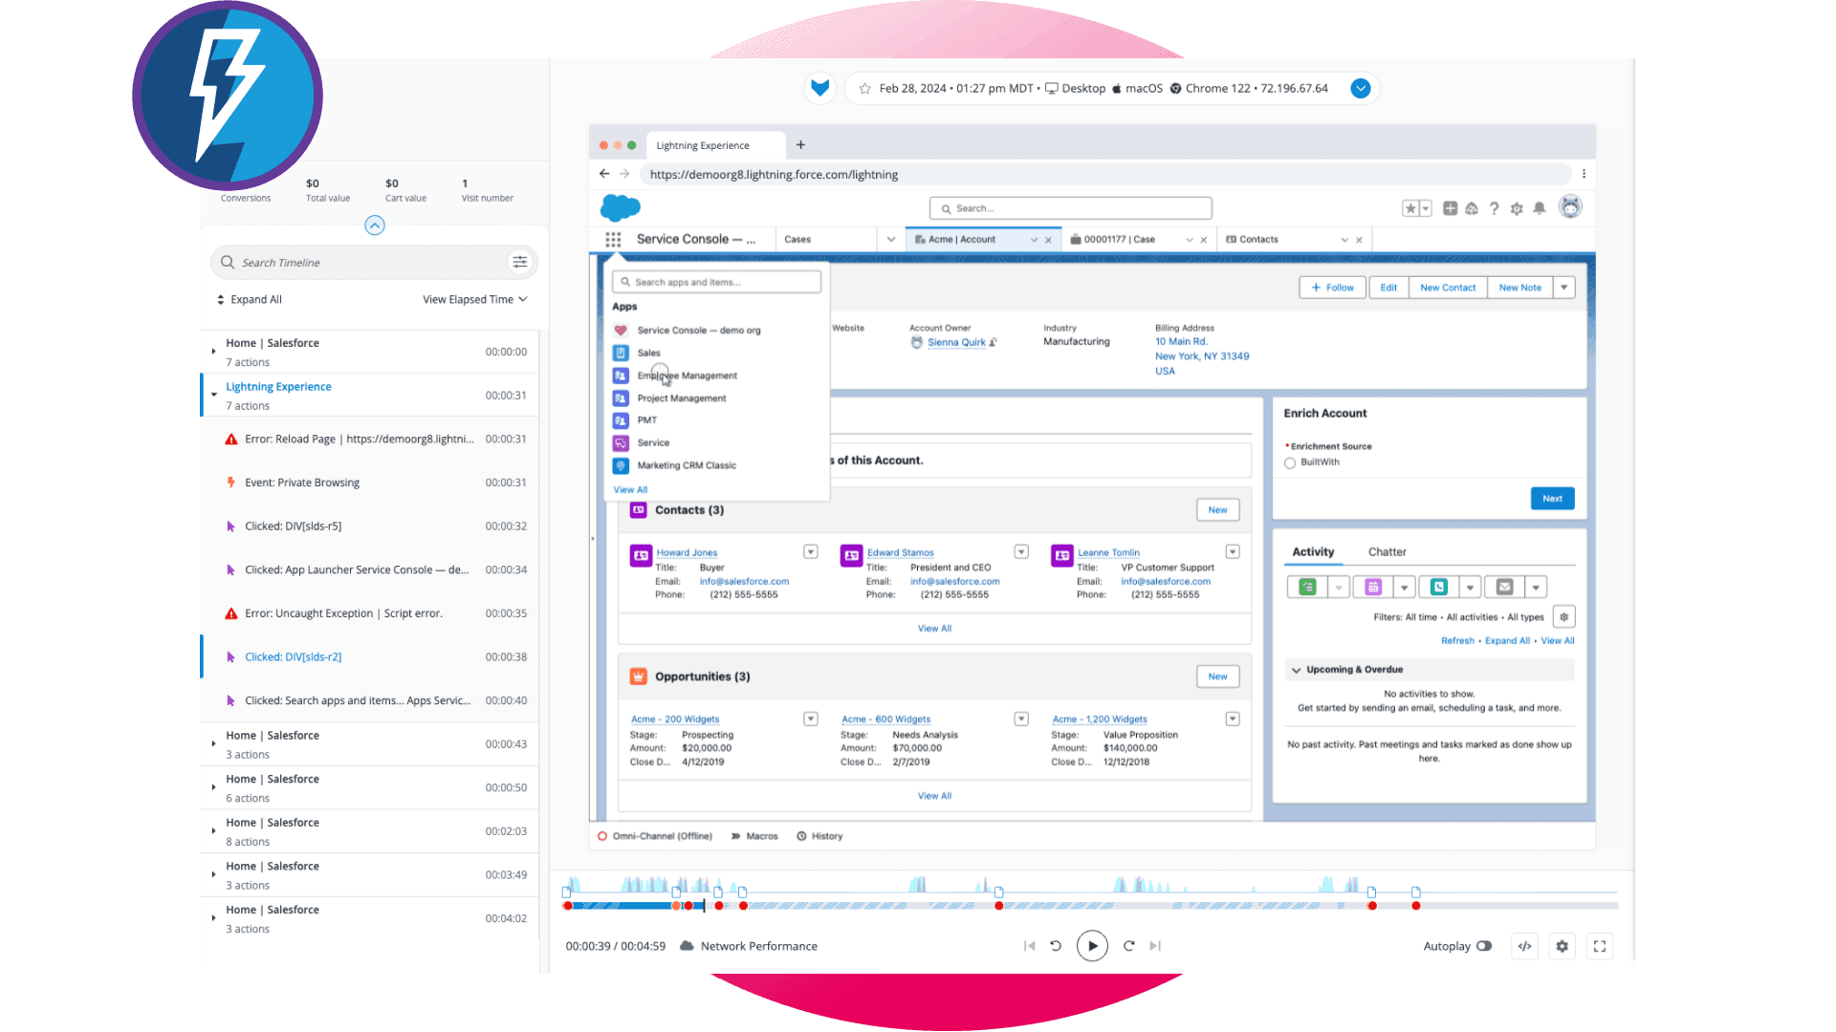Select the BuiltWith enrichment source radio button
This screenshot has height=1032, width=1836.
point(1289,462)
